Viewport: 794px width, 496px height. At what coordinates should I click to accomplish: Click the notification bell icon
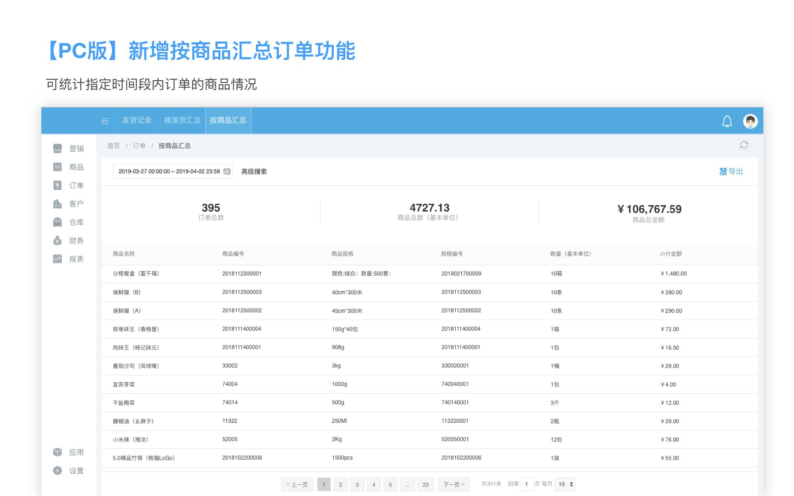click(x=727, y=121)
